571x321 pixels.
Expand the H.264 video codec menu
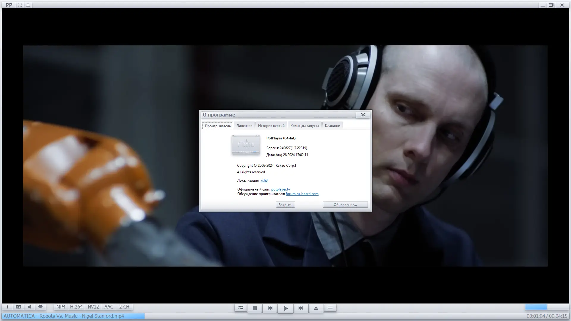(76, 307)
